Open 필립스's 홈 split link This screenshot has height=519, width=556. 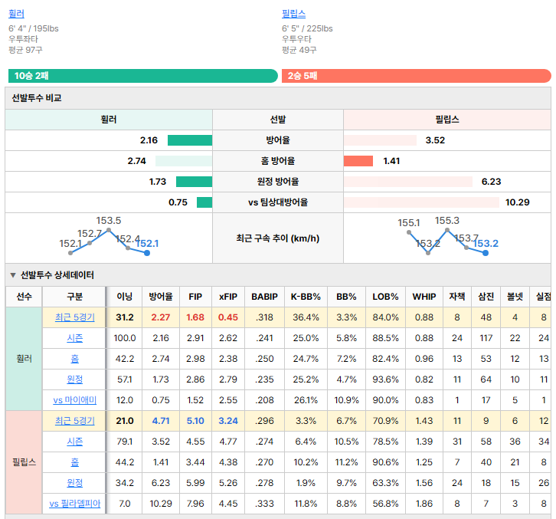tap(75, 462)
